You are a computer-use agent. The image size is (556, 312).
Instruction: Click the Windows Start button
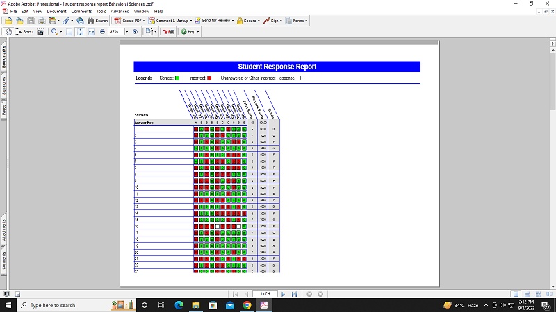(8, 305)
